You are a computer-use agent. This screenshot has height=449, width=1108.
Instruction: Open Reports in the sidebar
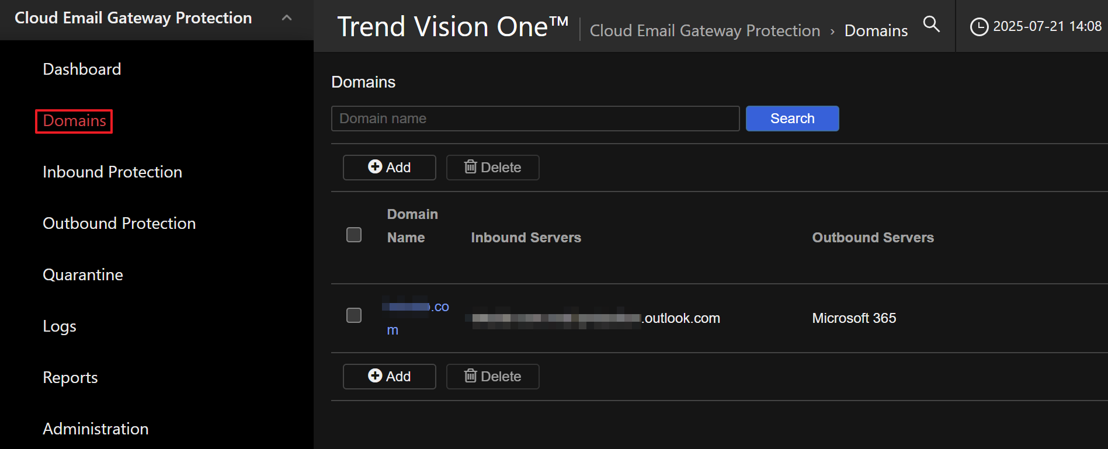pos(70,378)
